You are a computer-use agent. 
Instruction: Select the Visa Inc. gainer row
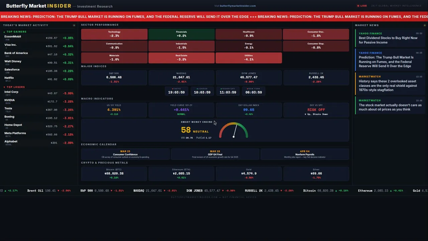pos(39,46)
